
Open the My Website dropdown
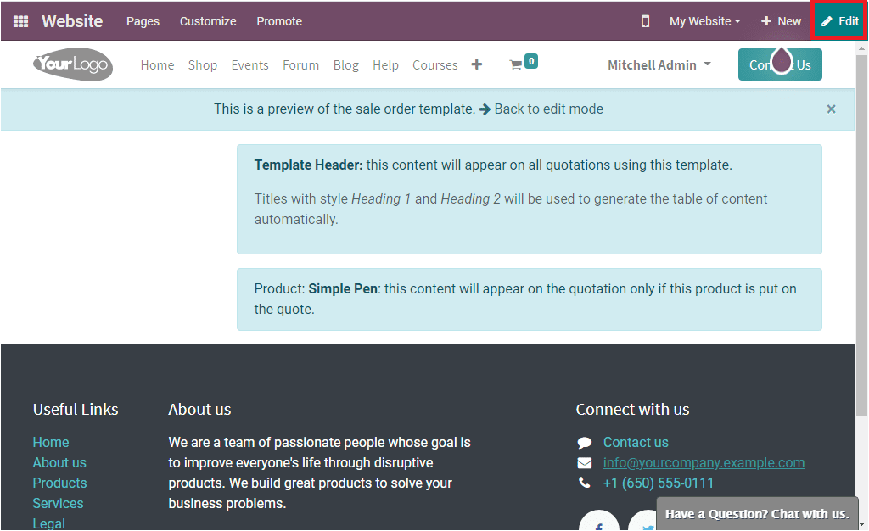pyautogui.click(x=704, y=20)
